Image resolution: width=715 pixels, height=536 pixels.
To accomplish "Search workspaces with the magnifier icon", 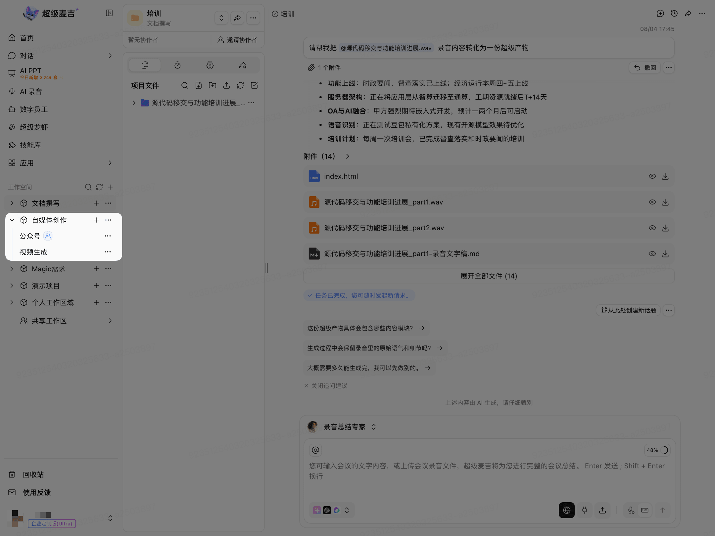I will (88, 187).
